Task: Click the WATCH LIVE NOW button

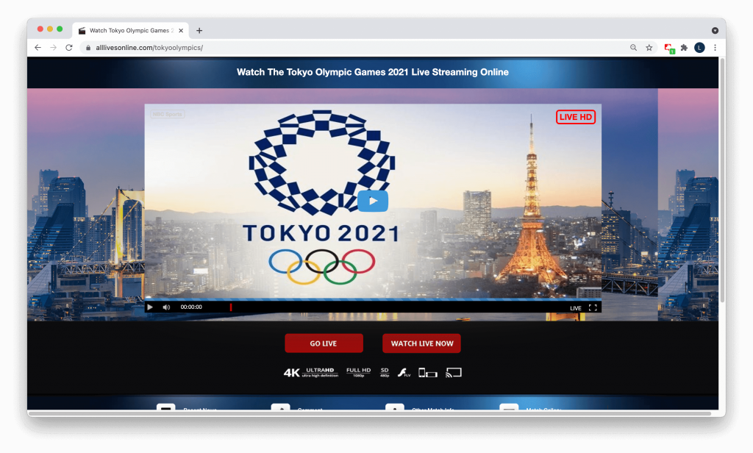Action: [x=421, y=343]
